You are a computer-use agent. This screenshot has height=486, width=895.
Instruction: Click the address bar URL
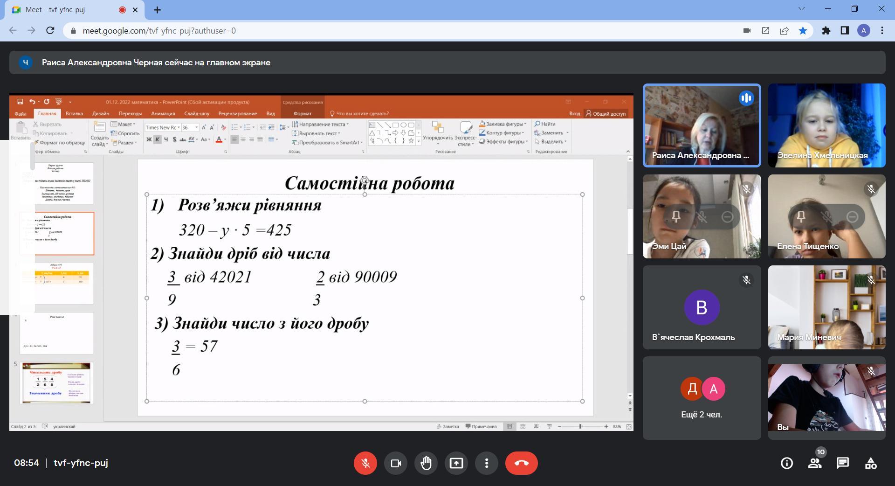[x=158, y=31]
